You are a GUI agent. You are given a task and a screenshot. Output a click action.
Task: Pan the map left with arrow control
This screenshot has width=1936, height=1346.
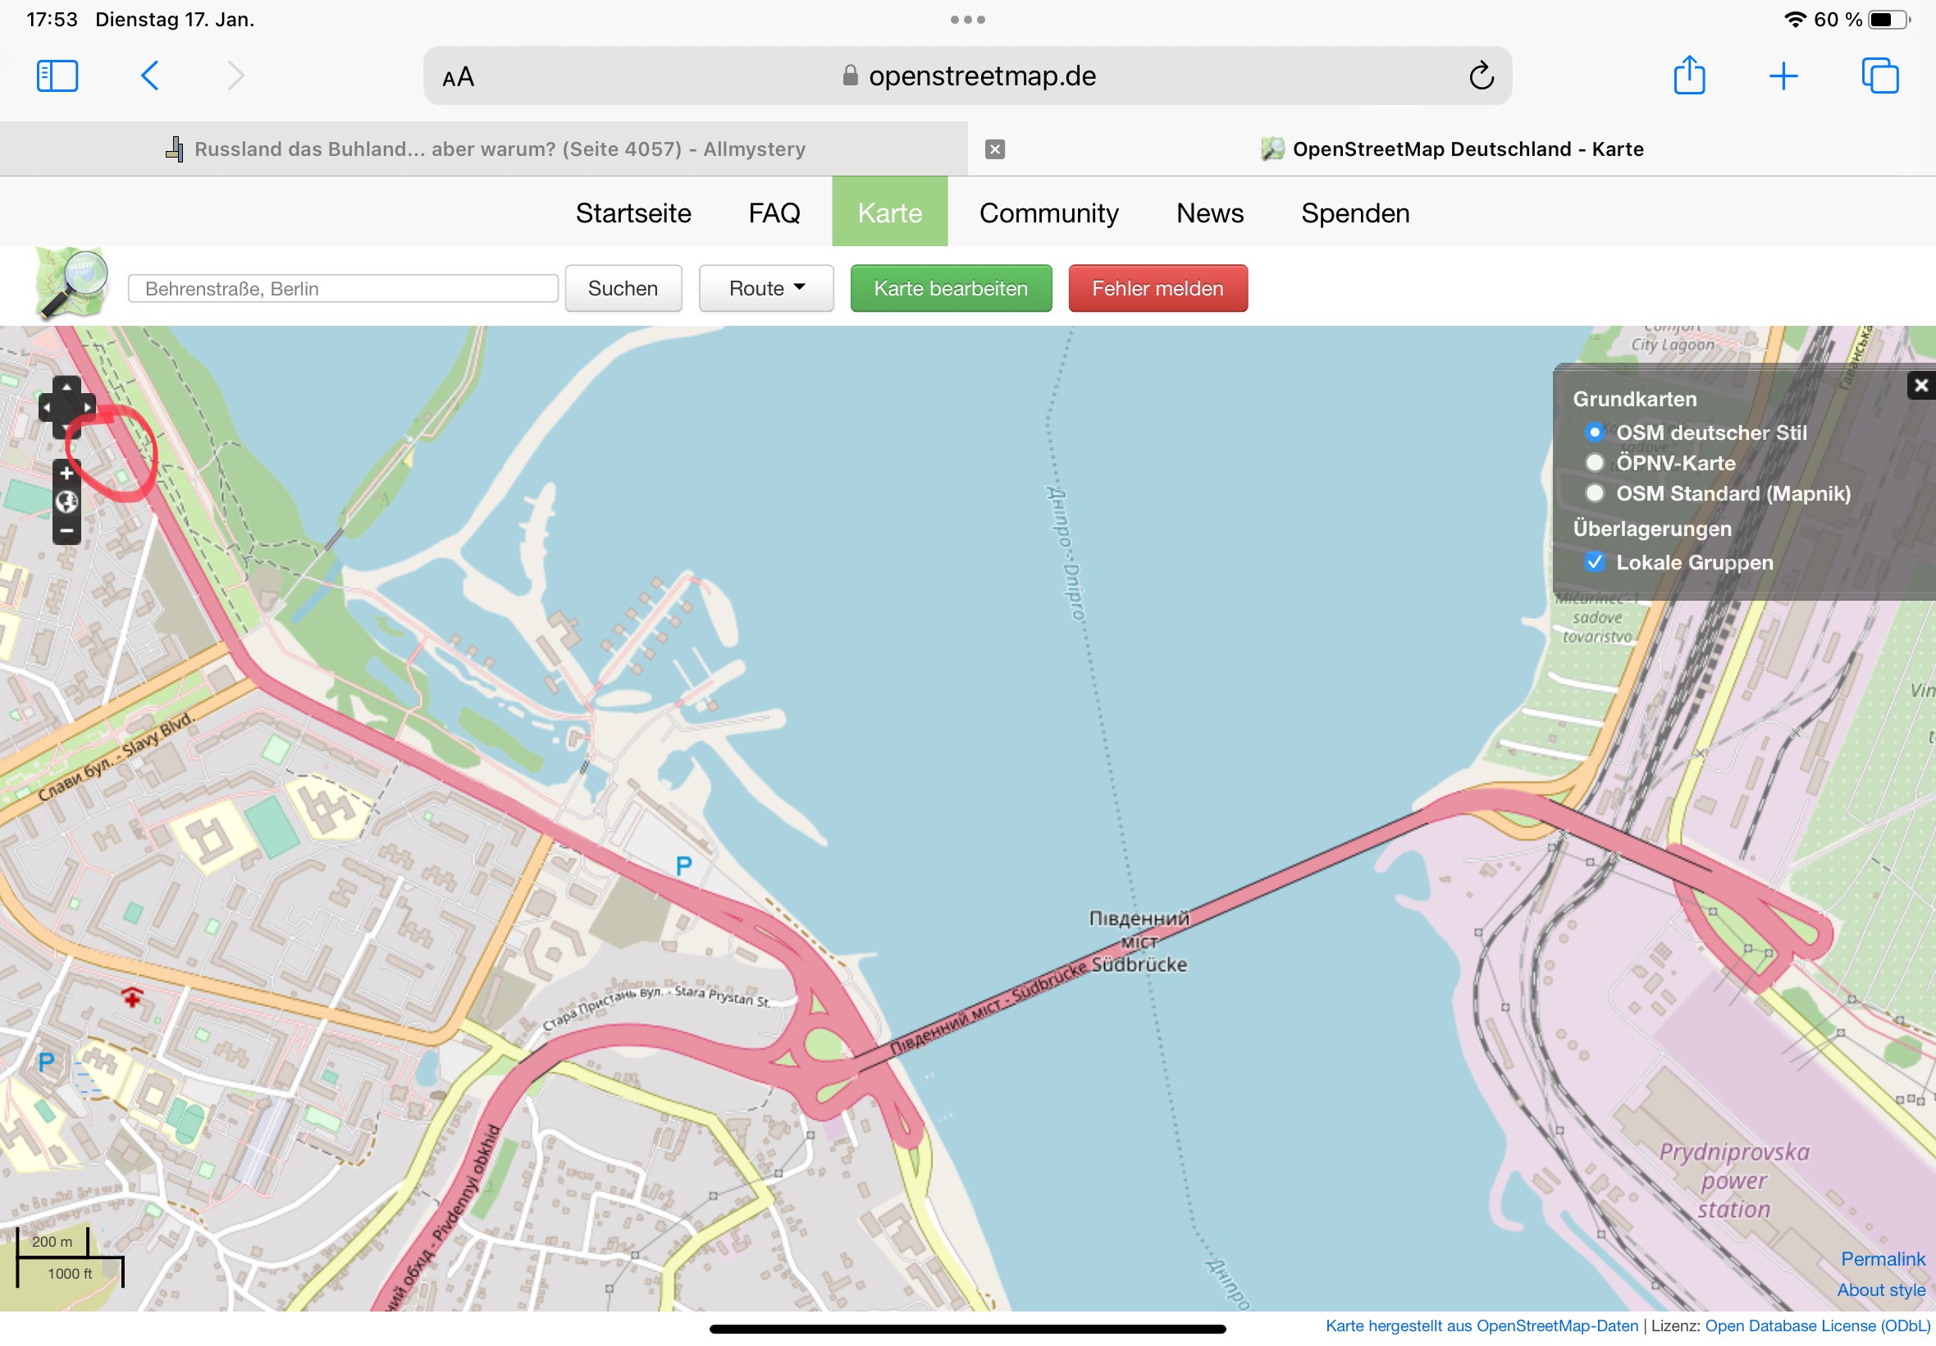(48, 407)
